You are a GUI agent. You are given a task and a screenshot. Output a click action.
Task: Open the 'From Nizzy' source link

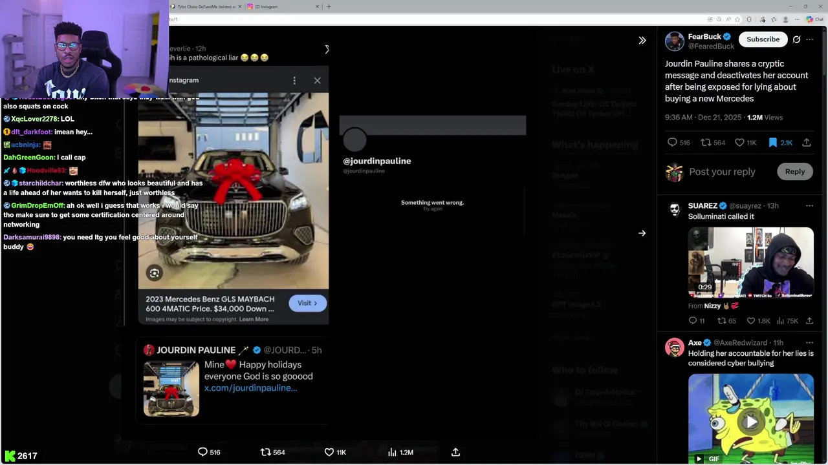(712, 305)
